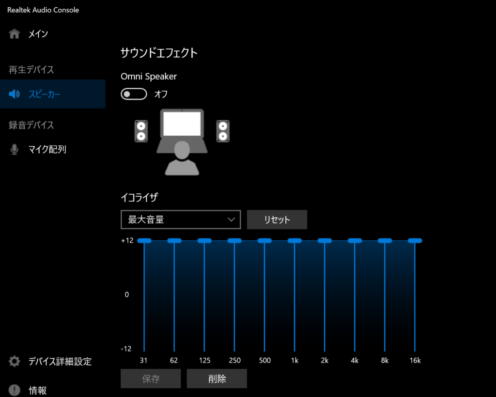Click the 8k equalizer slider handle
Viewport: 496px width, 397px height.
(385, 240)
